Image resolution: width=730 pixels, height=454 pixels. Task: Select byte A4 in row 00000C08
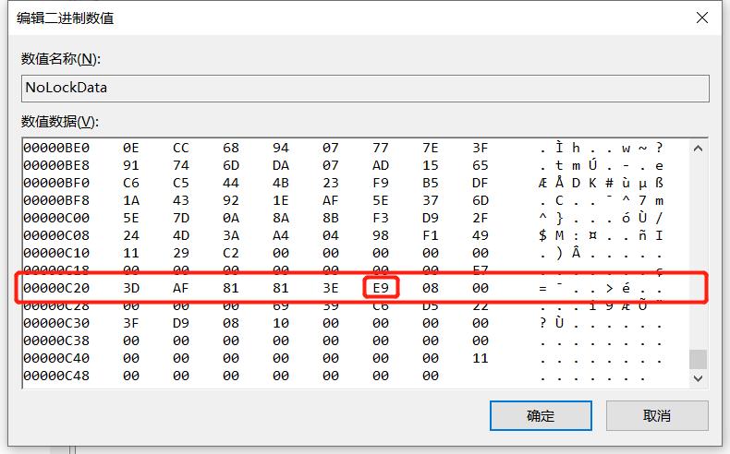tap(281, 235)
